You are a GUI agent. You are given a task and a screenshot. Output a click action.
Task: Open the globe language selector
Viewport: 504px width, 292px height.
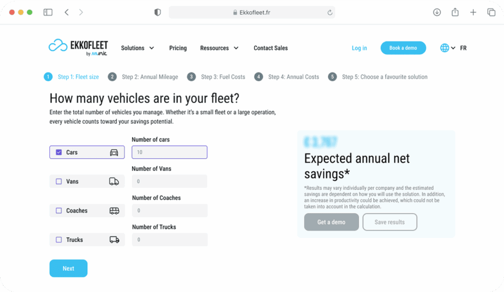447,48
